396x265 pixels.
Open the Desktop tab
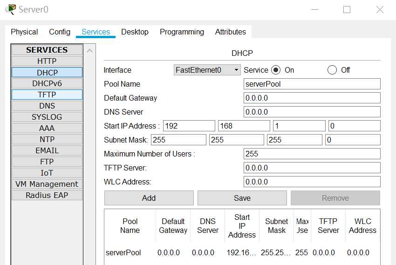click(135, 32)
